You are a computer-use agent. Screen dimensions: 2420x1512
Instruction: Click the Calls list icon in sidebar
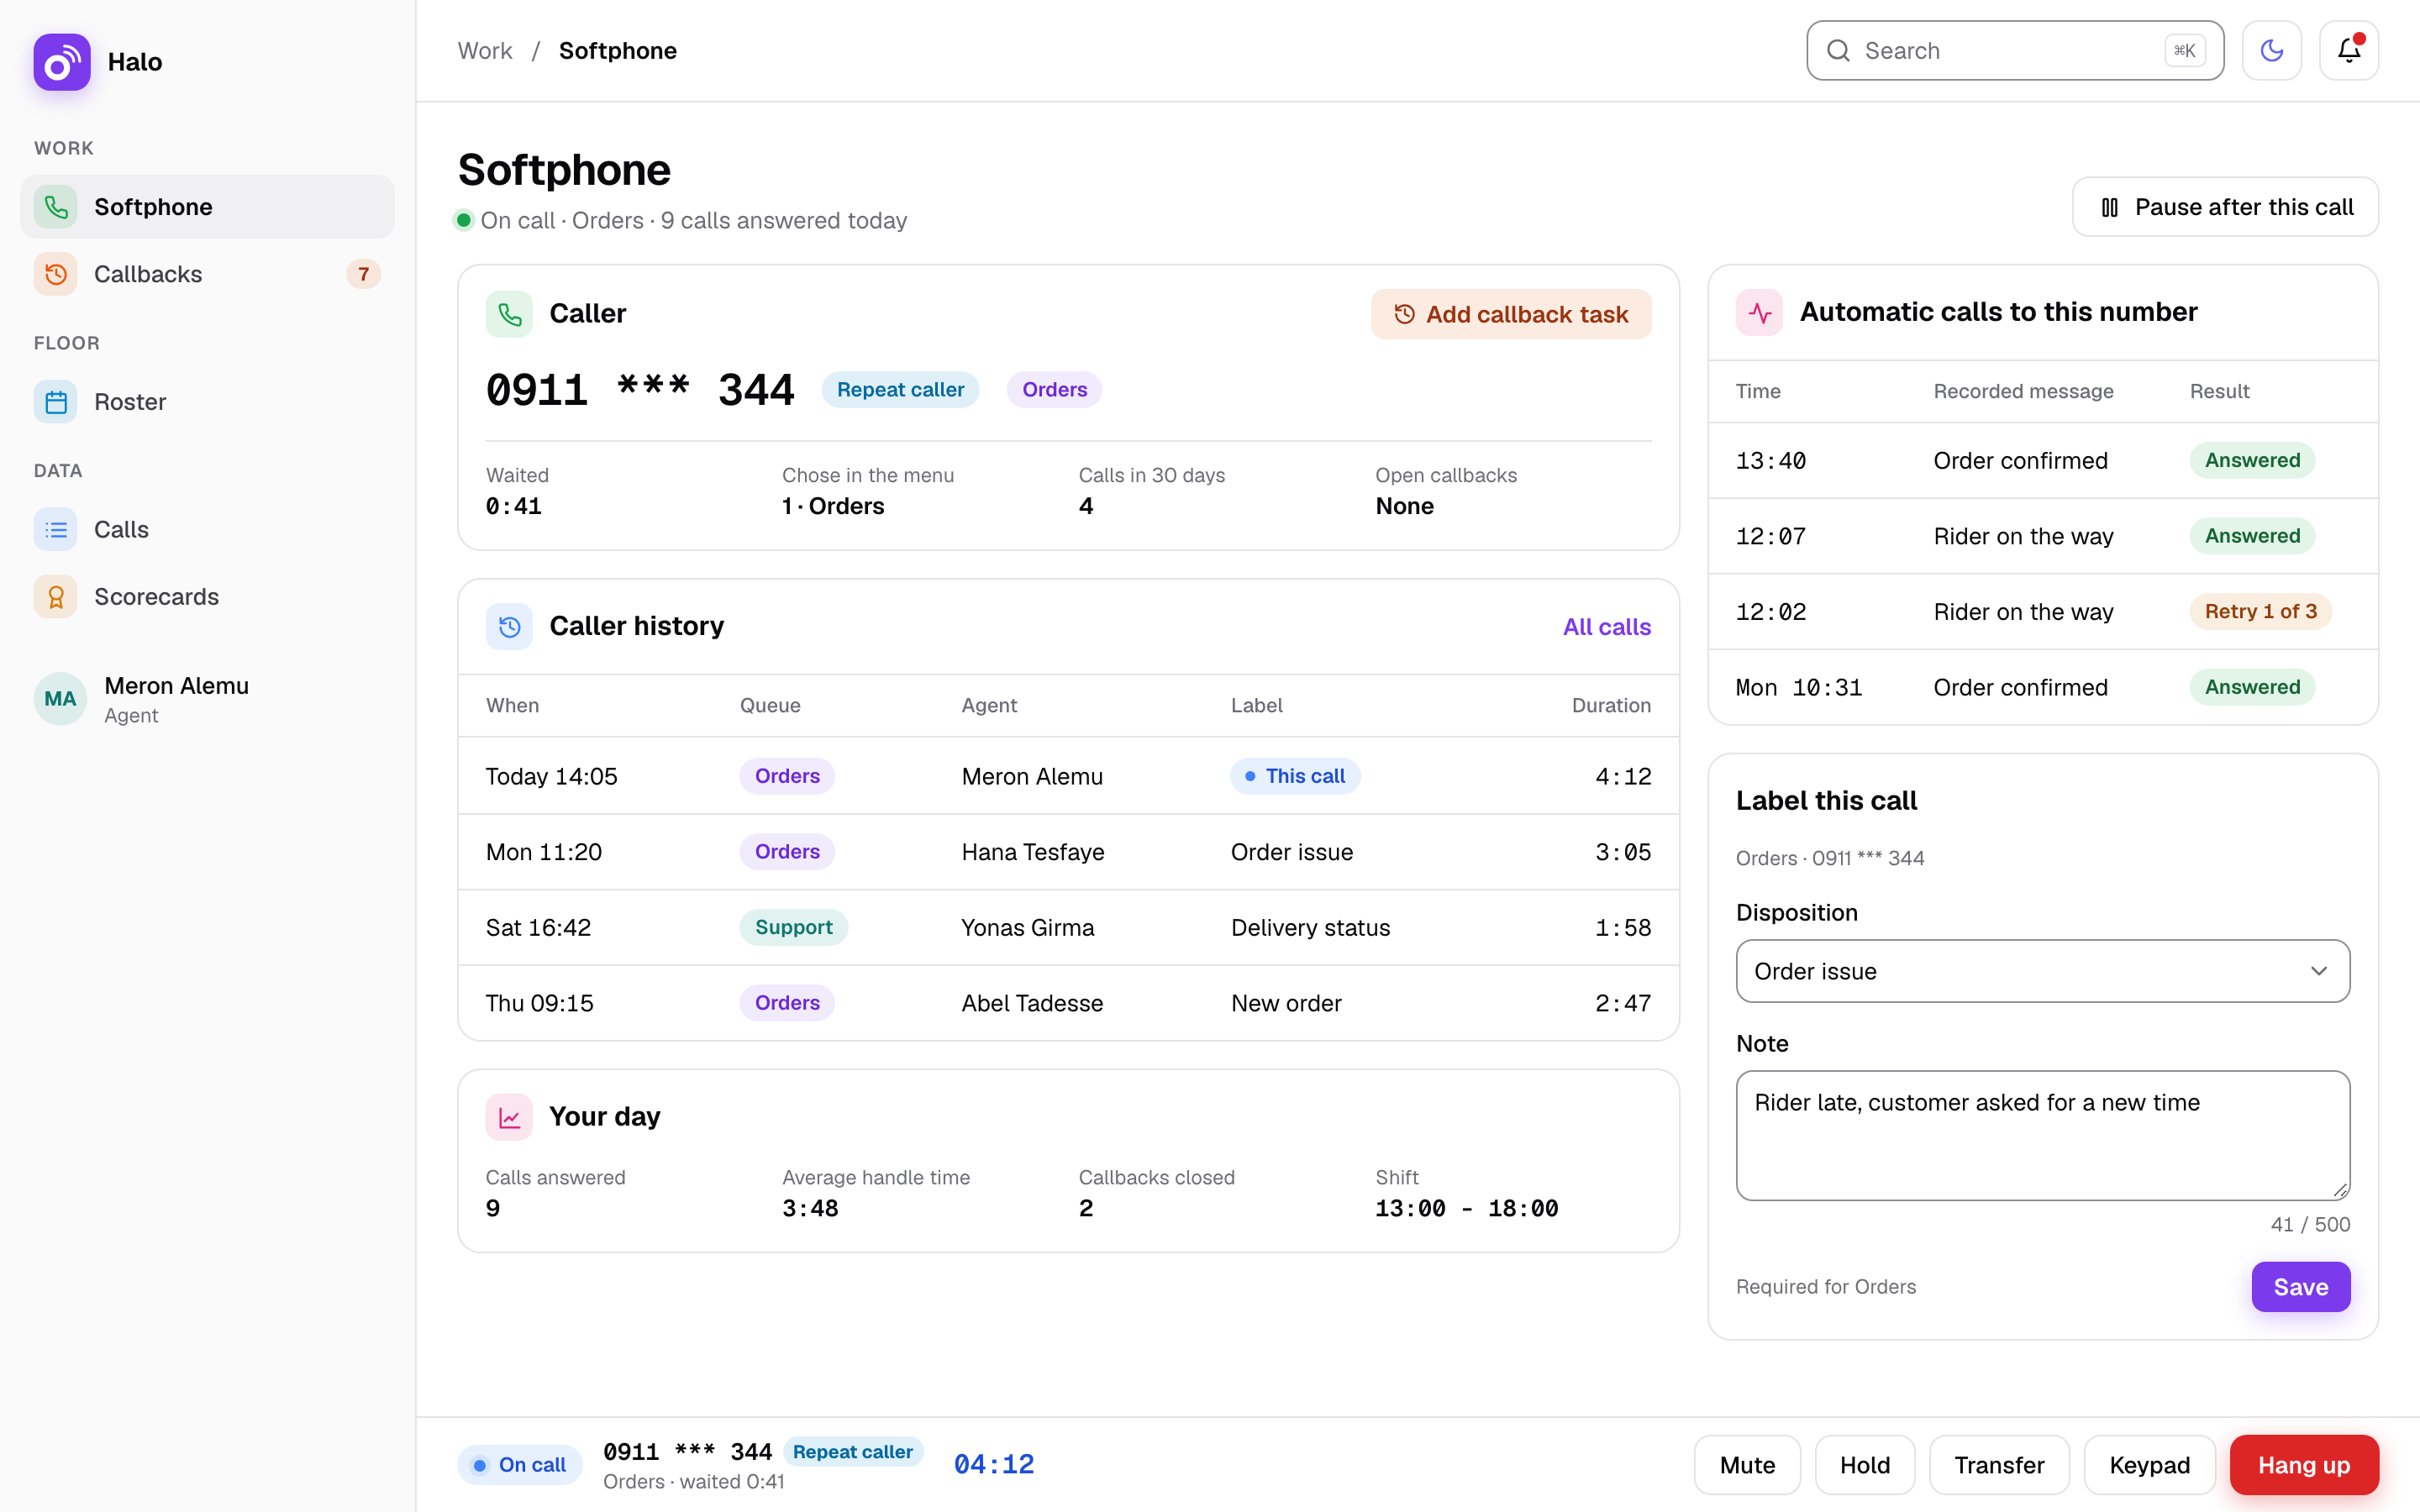(x=56, y=529)
